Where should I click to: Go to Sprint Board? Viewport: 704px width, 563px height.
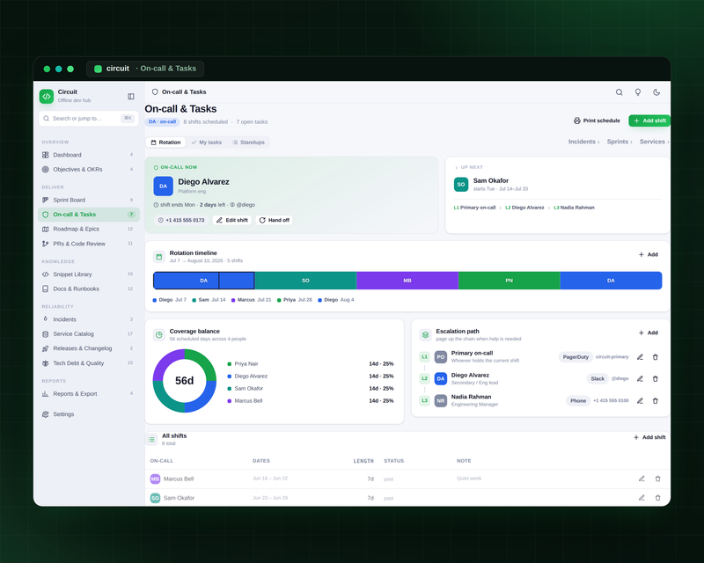89,200
